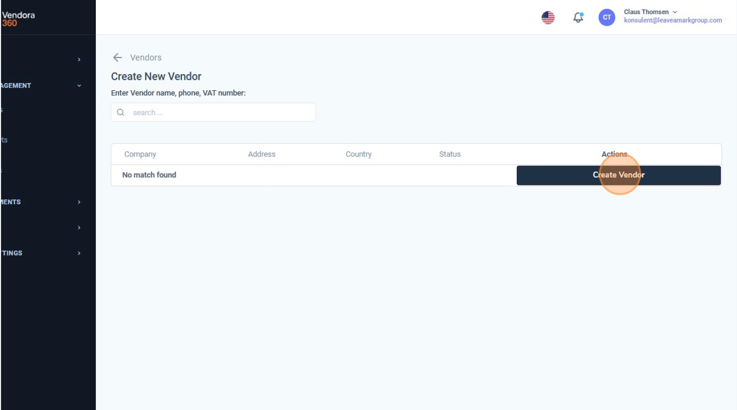Select the Status column header
Screen dimensions: 737x410
coord(450,154)
